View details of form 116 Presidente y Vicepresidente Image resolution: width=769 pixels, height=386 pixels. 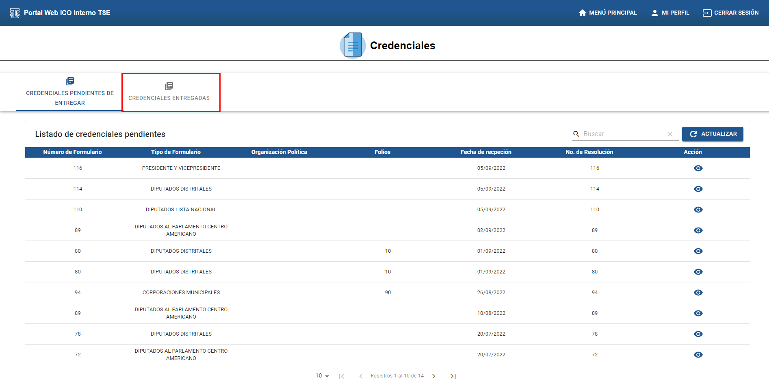(x=698, y=168)
